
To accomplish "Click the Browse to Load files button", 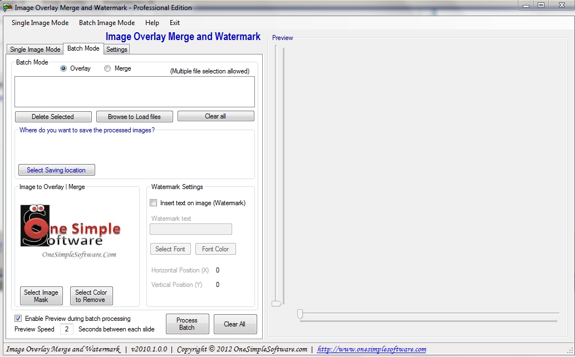I will (134, 116).
